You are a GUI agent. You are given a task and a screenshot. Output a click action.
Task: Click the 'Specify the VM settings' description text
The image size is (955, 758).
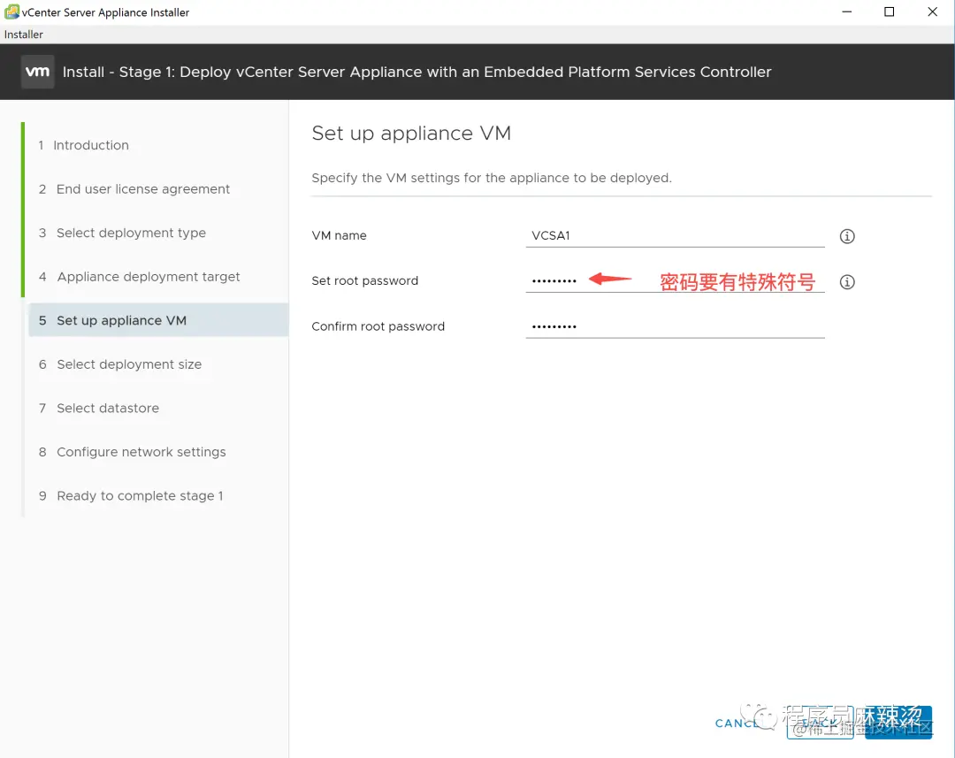[x=492, y=178]
